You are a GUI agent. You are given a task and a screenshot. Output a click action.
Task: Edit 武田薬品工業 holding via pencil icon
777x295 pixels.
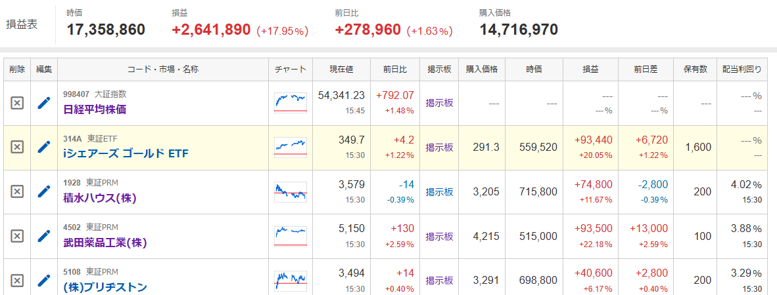[44, 236]
